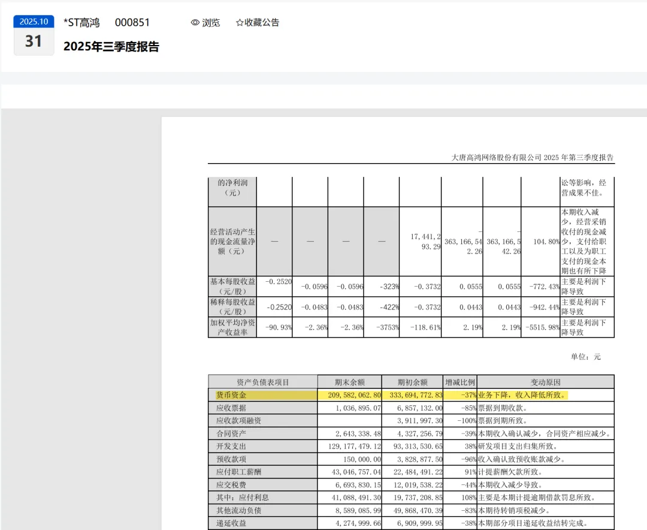Click the 期末余额 column header
647x530 pixels.
coord(349,382)
